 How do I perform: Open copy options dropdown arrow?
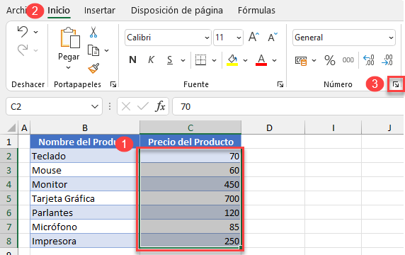[x=106, y=50]
